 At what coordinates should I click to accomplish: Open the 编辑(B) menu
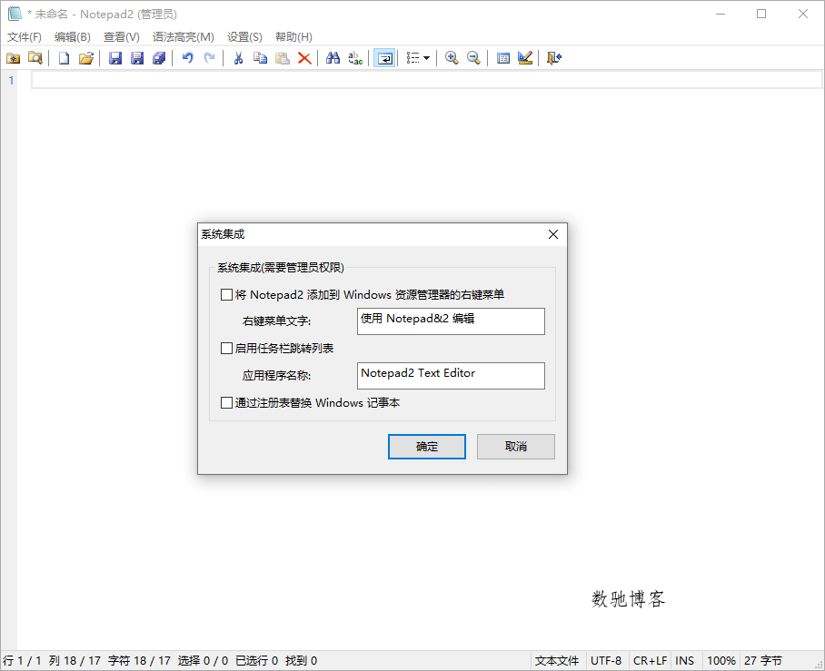[x=73, y=37]
